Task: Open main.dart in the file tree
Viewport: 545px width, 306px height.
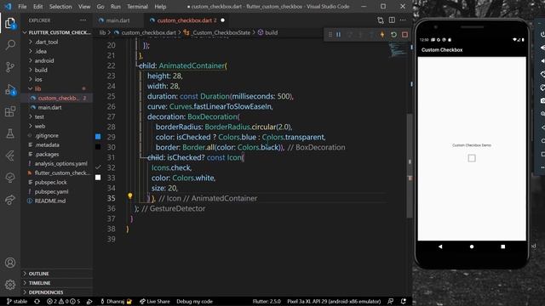Action: pos(49,107)
